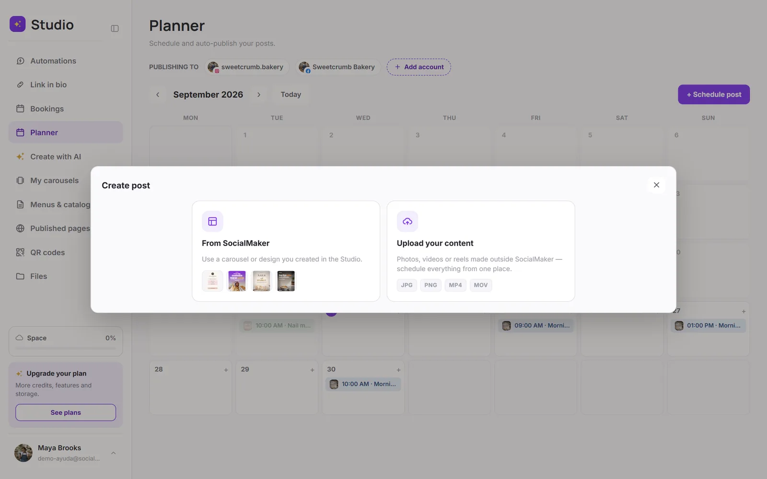Add a post on day 28

point(226,370)
